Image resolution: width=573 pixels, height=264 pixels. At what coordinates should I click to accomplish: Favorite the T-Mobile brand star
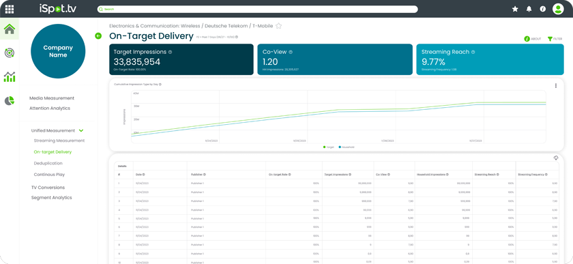point(278,26)
